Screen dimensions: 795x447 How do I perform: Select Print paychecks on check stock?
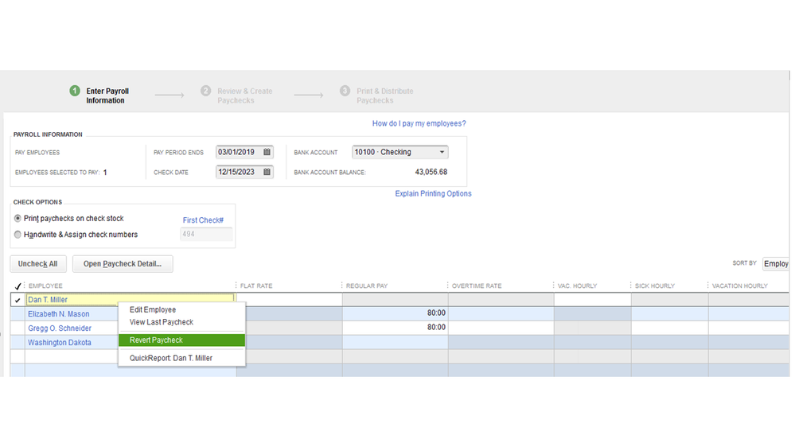pyautogui.click(x=18, y=219)
